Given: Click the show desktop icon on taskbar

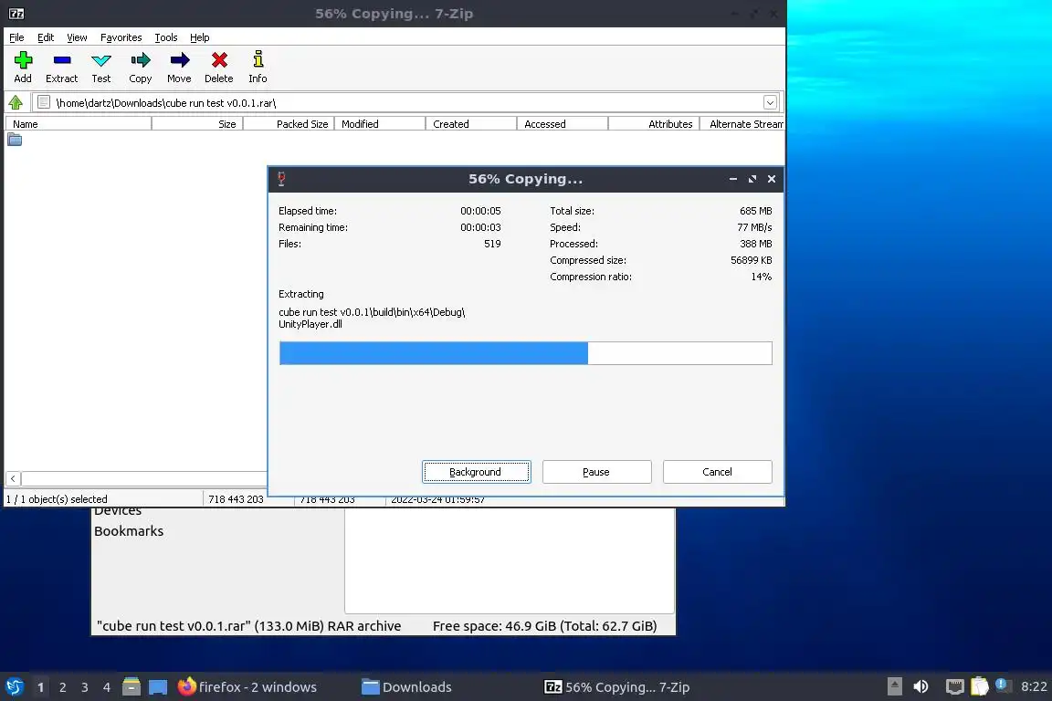Looking at the screenshot, I should click(x=158, y=687).
